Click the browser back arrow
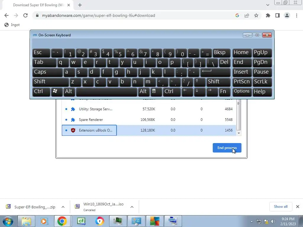The image size is (303, 227). [7, 15]
